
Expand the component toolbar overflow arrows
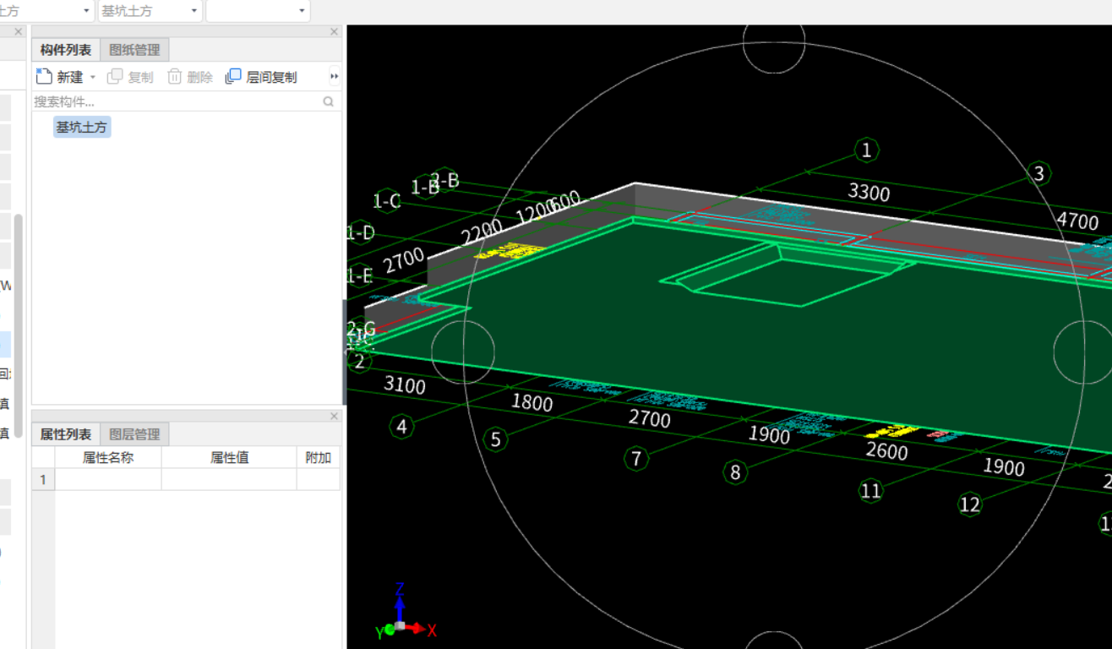pos(335,77)
